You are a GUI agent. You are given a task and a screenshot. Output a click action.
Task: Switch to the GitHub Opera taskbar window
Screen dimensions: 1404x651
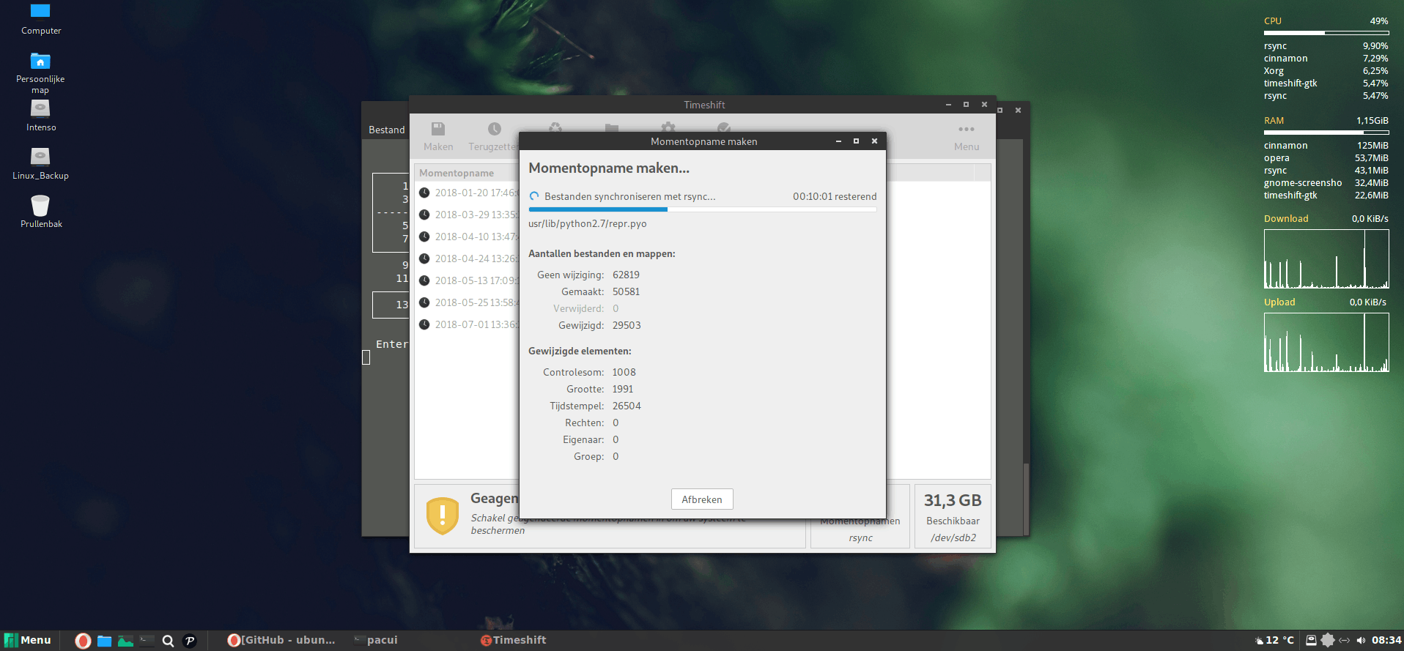(x=281, y=640)
